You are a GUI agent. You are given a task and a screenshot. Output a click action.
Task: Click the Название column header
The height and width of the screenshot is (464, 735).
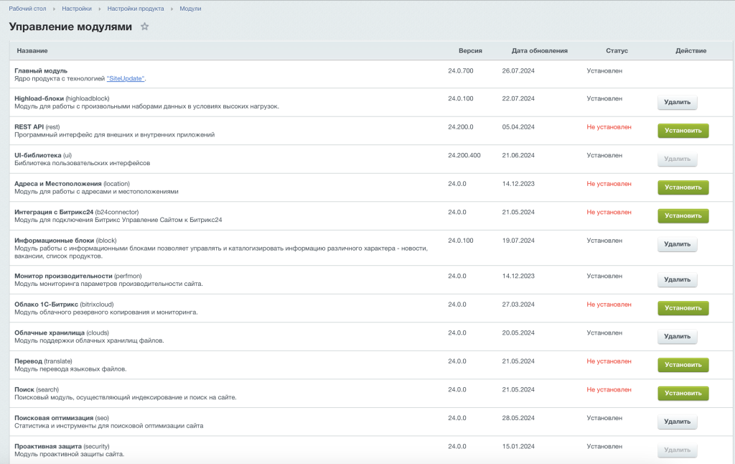pos(32,51)
